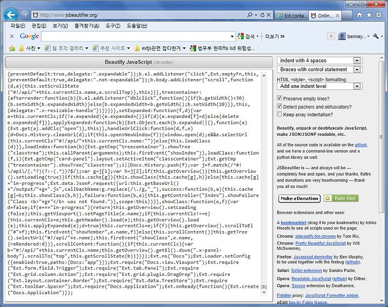Viewport: 388px width, 307px height.
Task: Open the Home icon in browser toolbar
Action: tap(359, 15)
